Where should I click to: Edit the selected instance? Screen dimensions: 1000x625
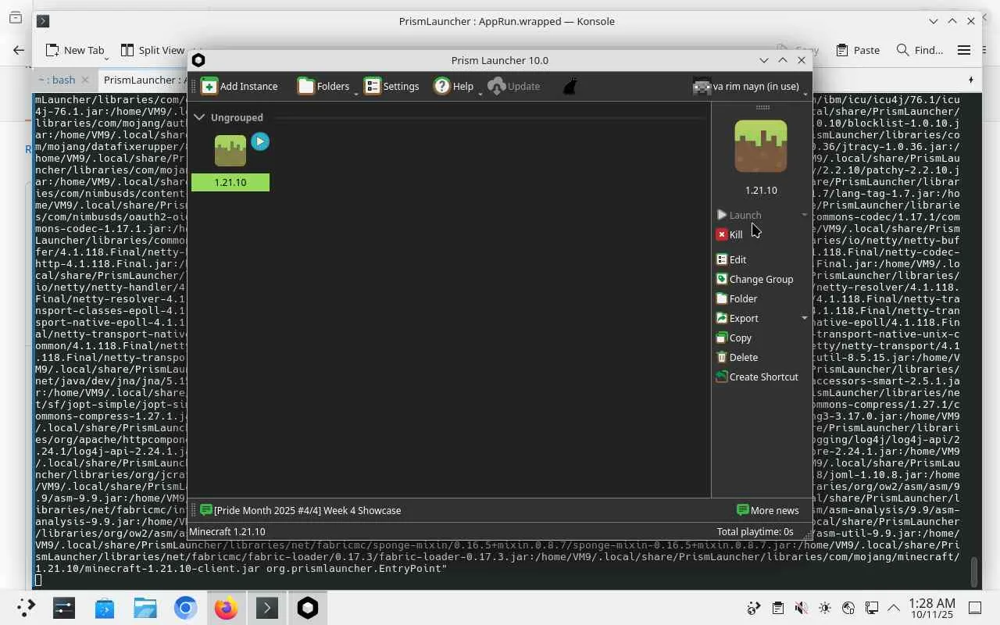[x=731, y=259]
